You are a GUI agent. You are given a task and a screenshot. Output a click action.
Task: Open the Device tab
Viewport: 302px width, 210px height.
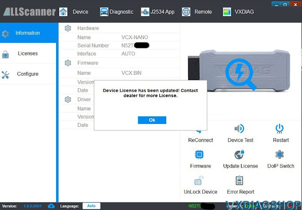80,12
